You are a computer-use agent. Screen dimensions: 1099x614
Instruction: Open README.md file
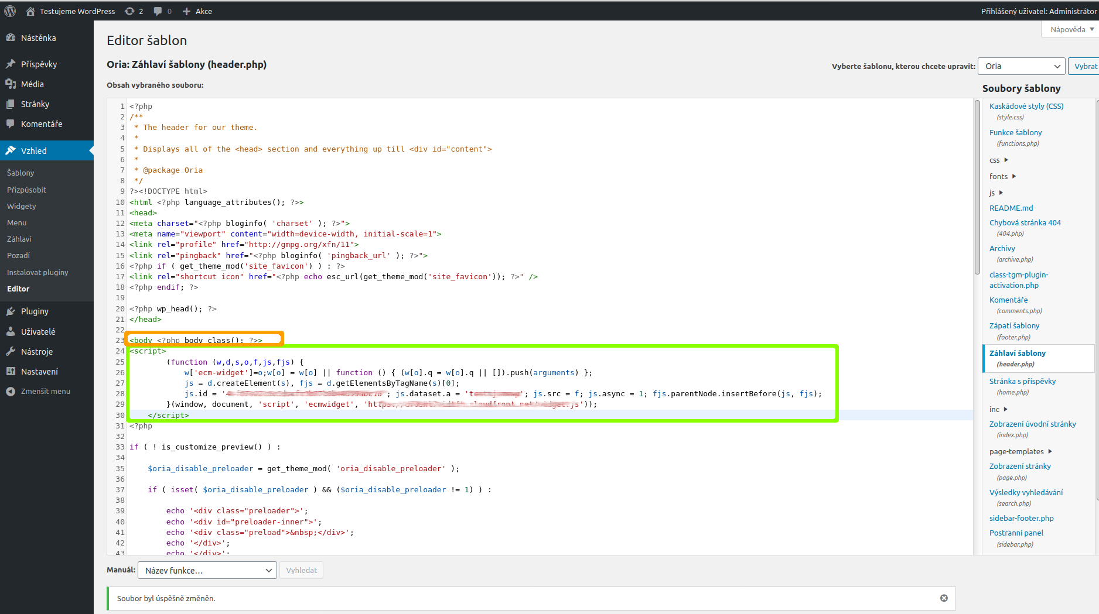(1011, 208)
